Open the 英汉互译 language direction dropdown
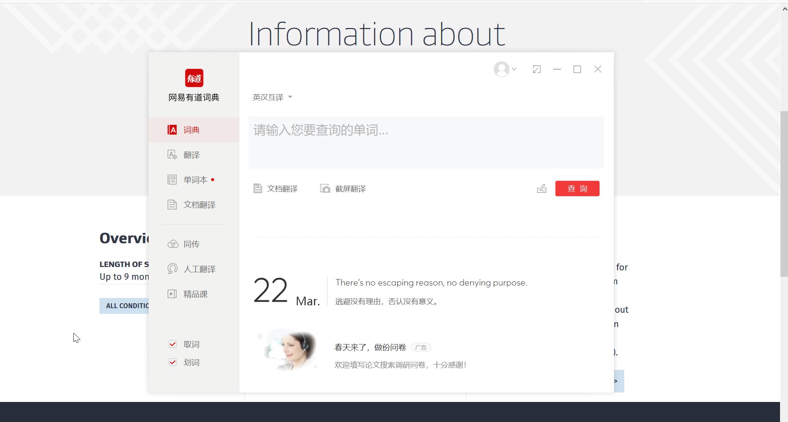This screenshot has width=788, height=422. [272, 97]
